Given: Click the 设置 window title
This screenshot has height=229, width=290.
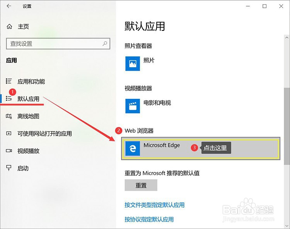Looking at the screenshot, I should [x=27, y=6].
